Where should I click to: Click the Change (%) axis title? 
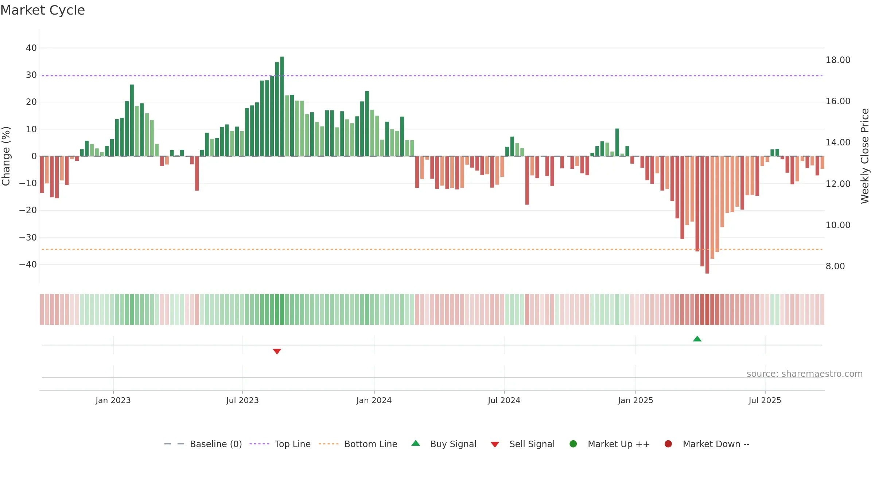pos(6,156)
